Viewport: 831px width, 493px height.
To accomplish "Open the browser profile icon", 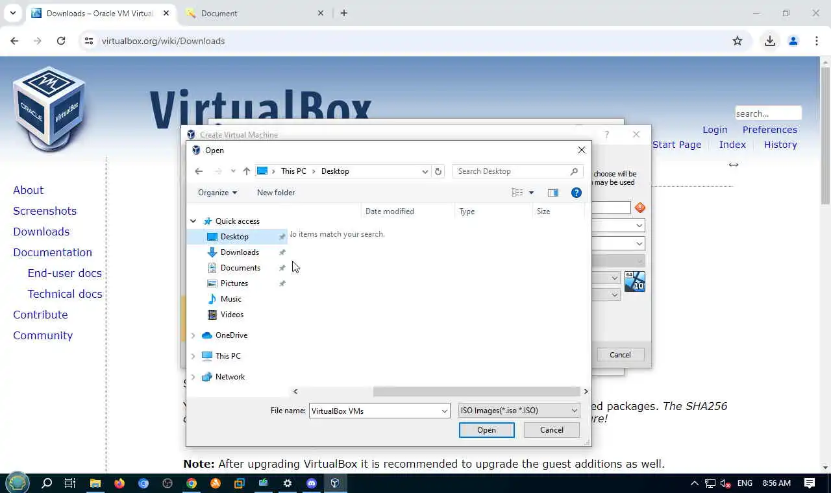I will pyautogui.click(x=793, y=41).
